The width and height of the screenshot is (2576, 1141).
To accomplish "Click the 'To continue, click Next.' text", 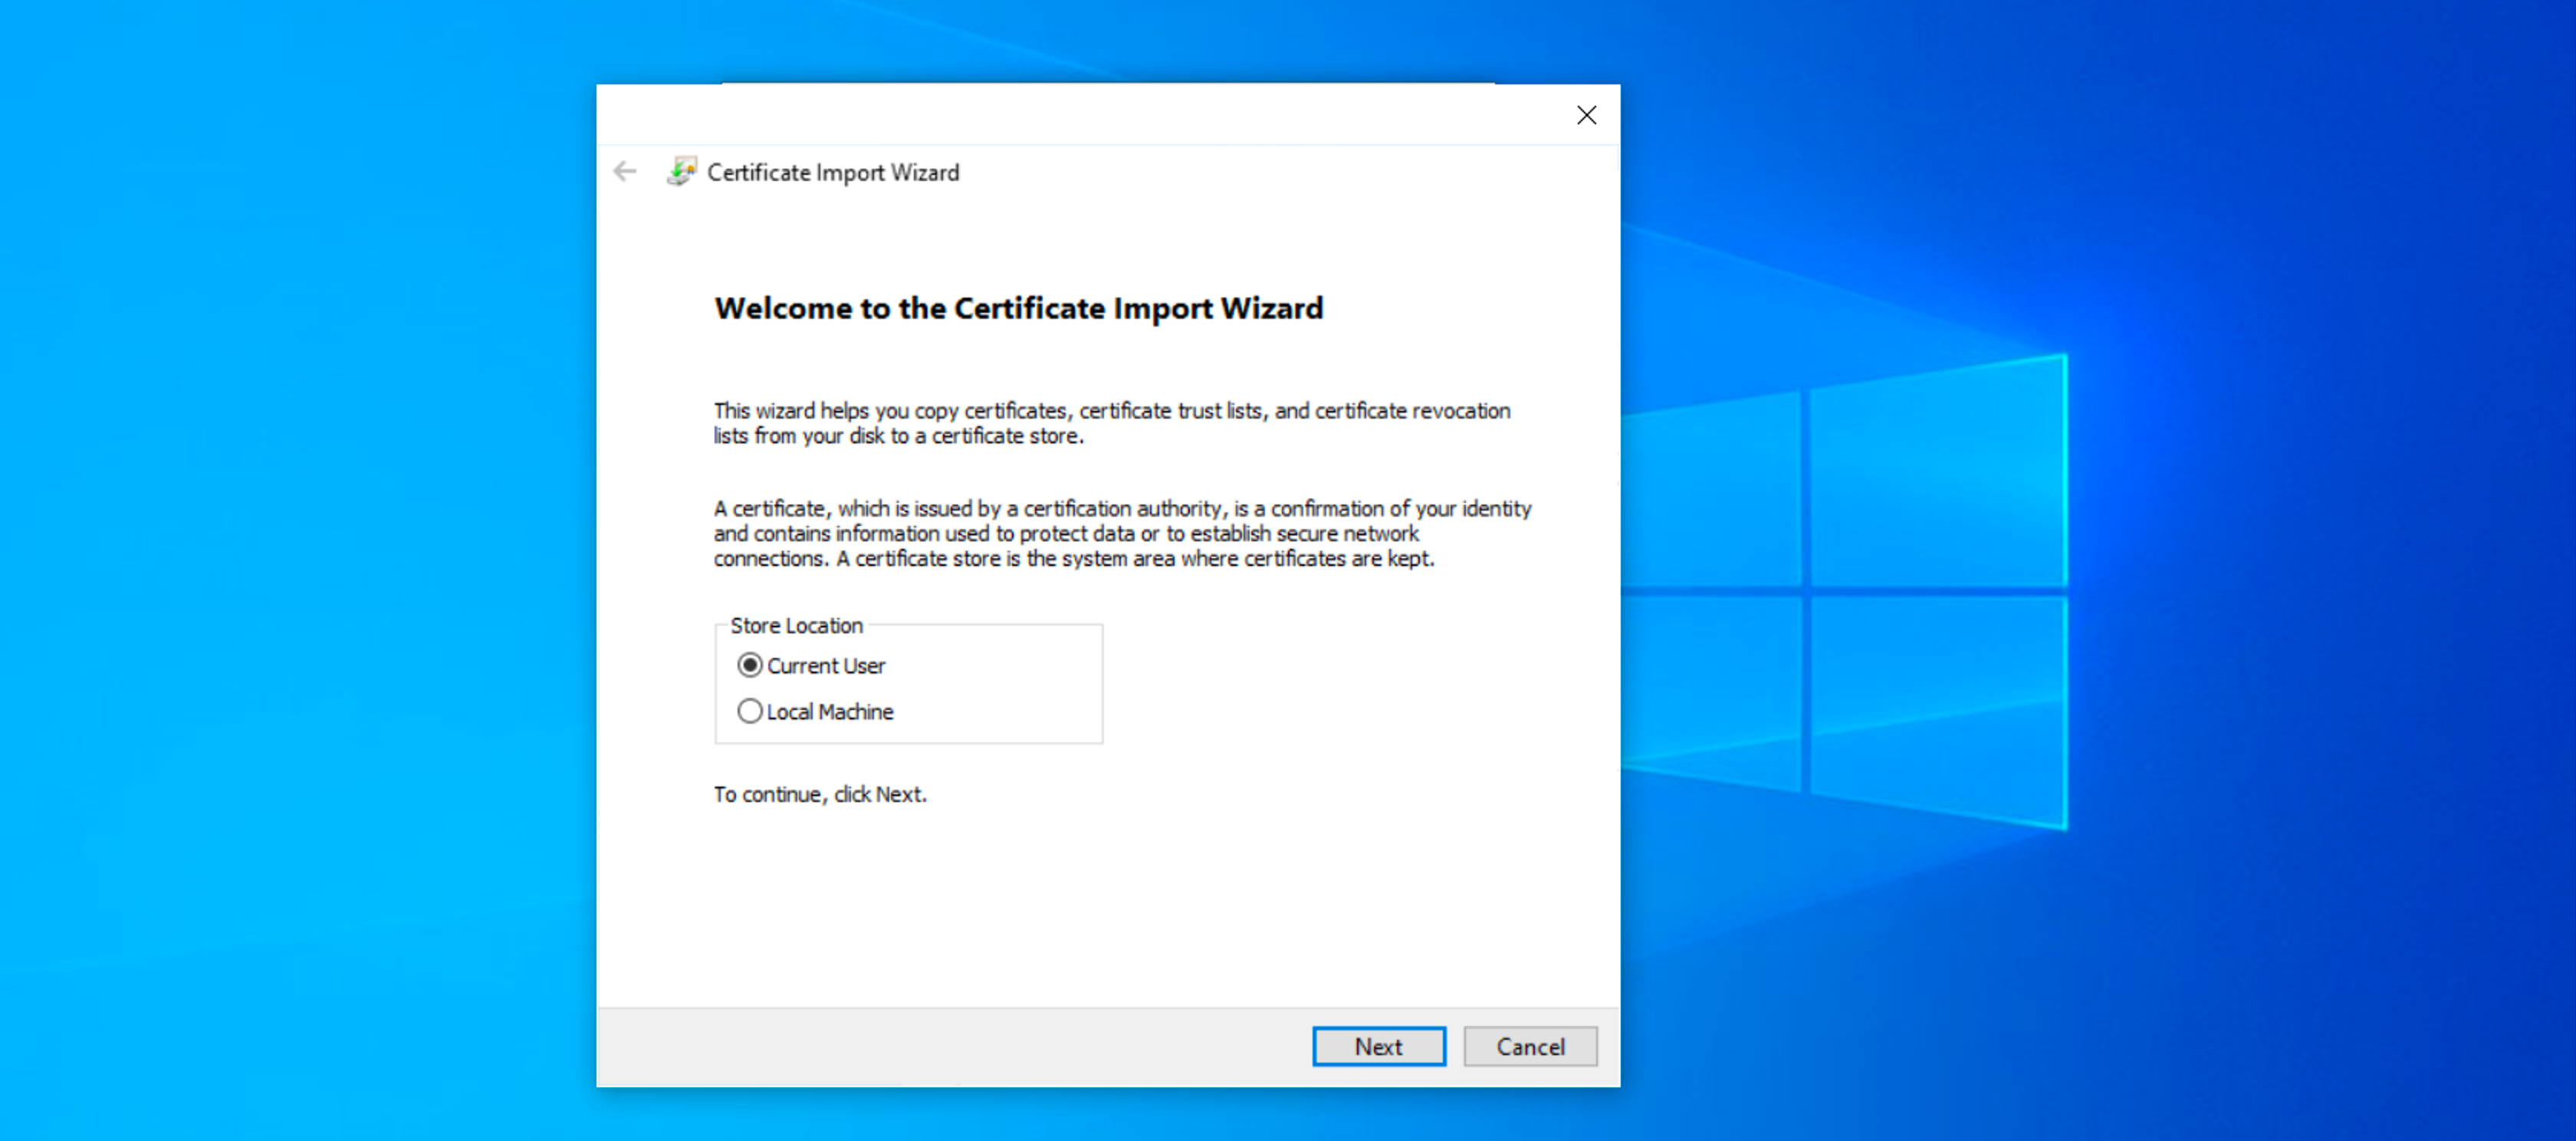I will 820,794.
